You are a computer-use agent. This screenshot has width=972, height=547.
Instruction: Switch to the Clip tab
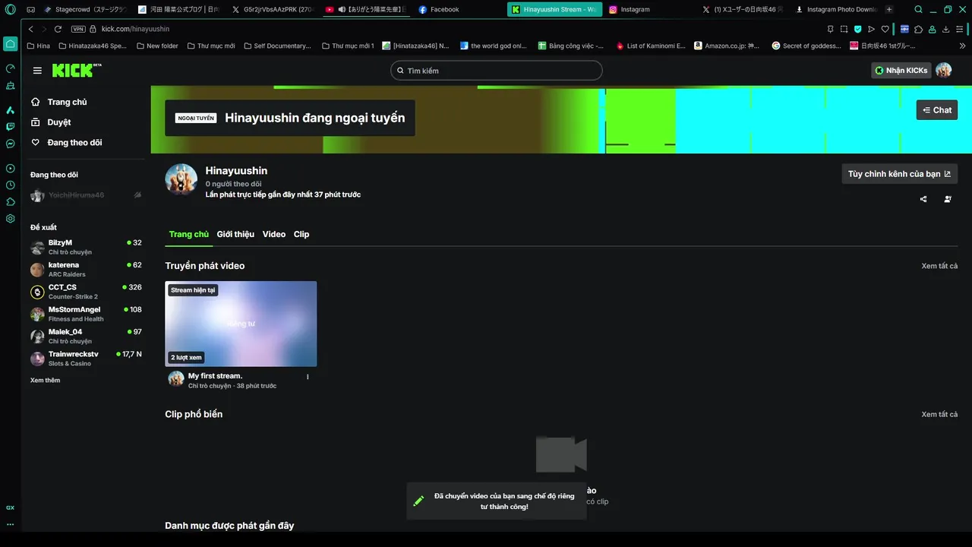301,234
